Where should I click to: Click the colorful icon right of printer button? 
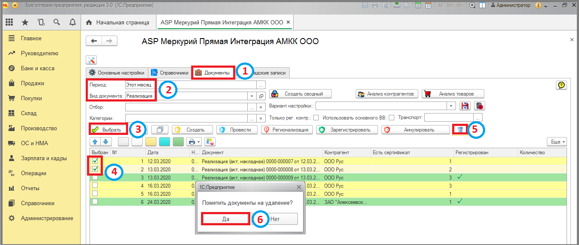click(210, 141)
